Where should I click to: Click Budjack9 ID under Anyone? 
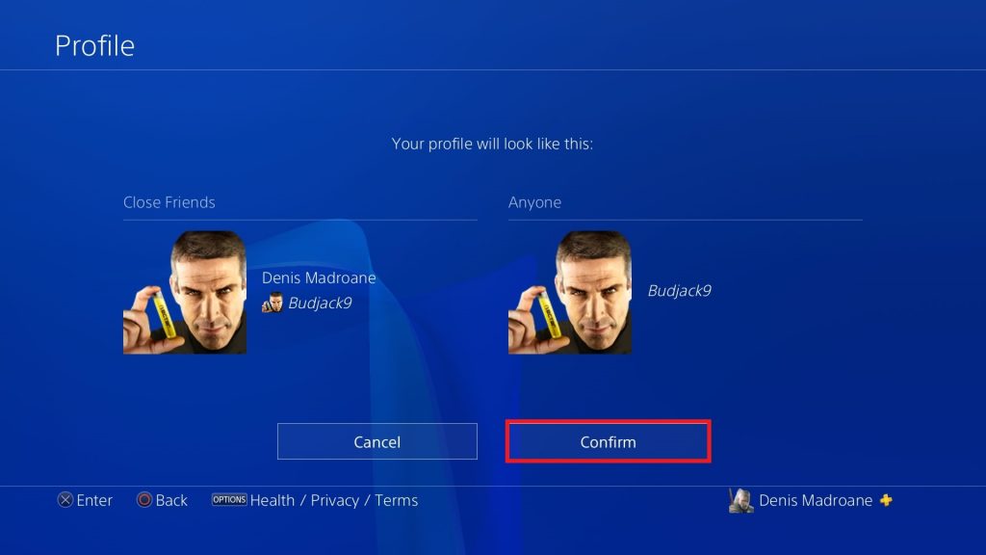[679, 291]
